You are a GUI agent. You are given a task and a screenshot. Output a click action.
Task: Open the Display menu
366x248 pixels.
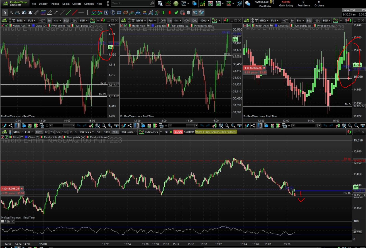point(43,4)
